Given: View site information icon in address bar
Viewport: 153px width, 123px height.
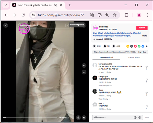Looking at the screenshot, I should [x=33, y=15].
